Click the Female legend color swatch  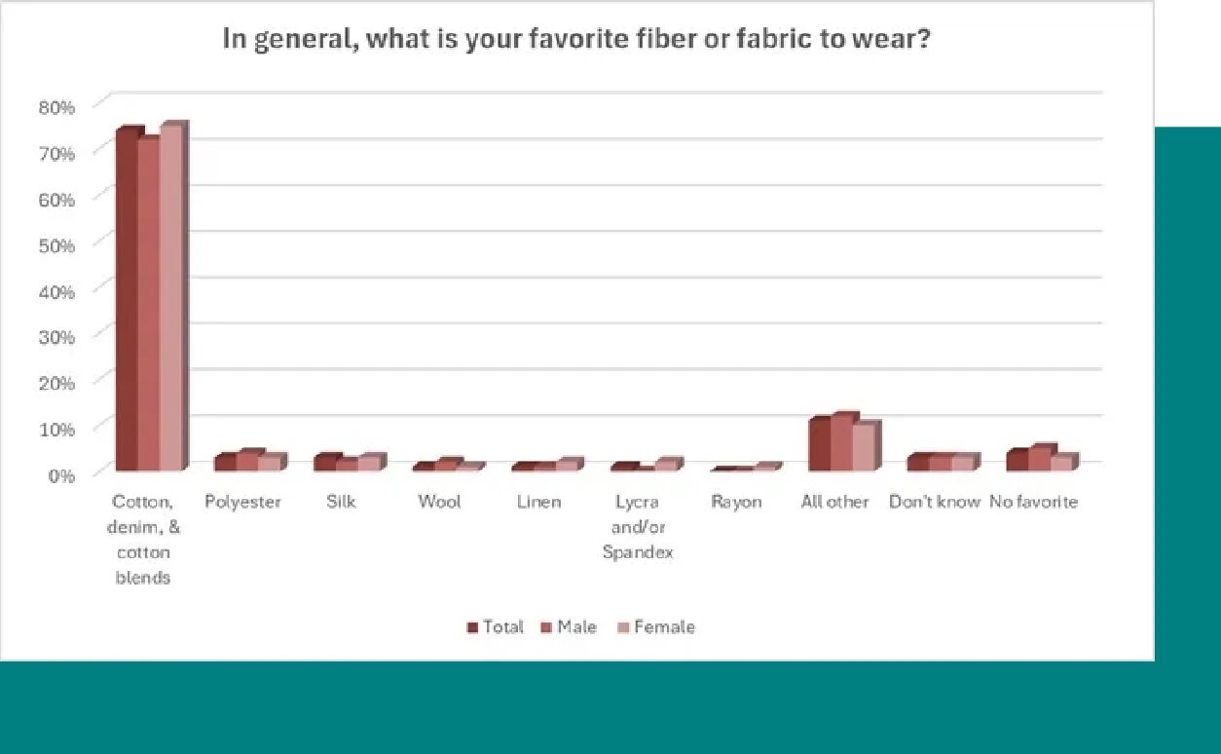(623, 627)
